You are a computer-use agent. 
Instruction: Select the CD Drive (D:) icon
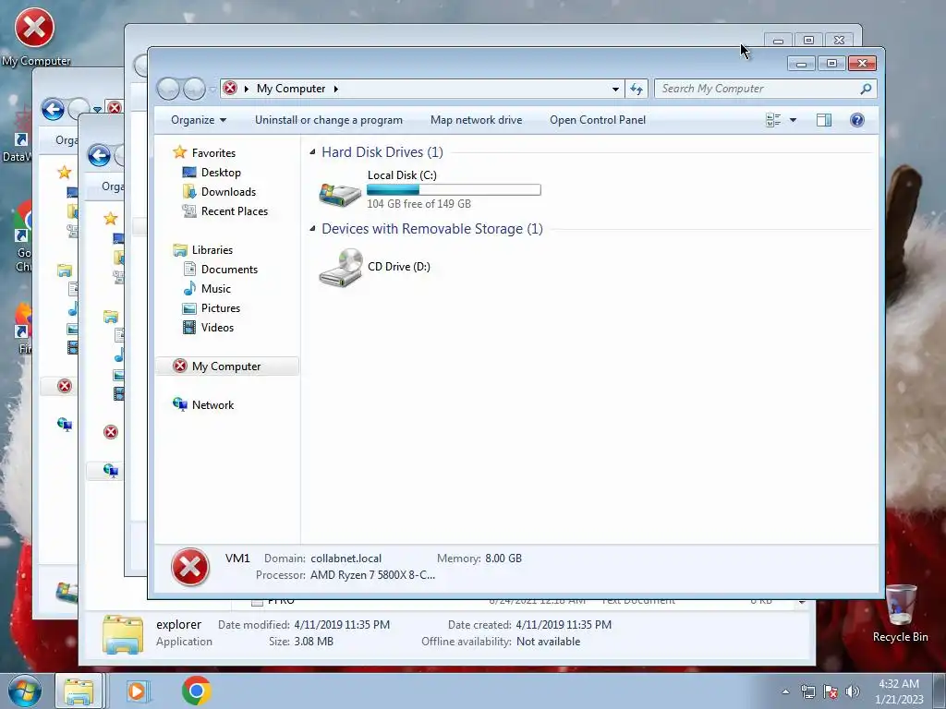coord(341,267)
